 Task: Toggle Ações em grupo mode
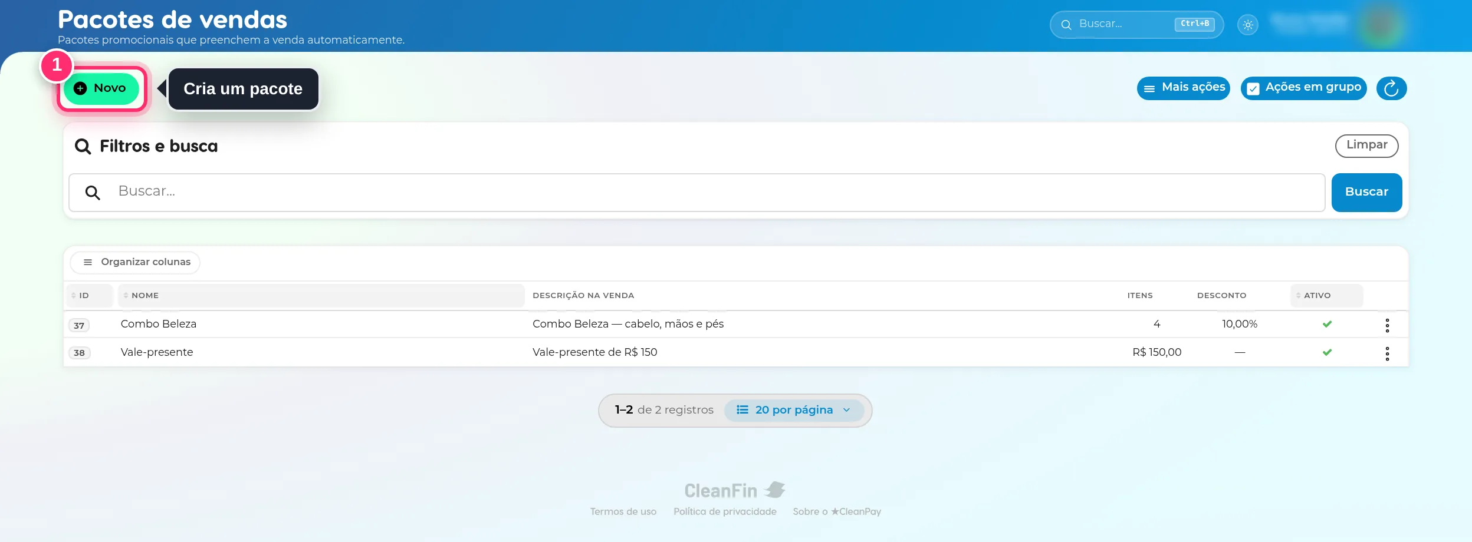coord(1303,88)
